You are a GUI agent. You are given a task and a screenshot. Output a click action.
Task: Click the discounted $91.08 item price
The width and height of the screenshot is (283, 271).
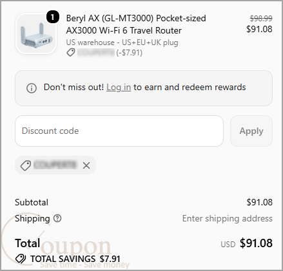tap(259, 29)
